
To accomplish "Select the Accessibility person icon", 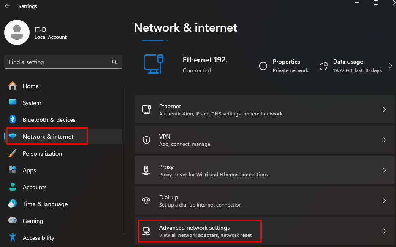I will [x=13, y=238].
